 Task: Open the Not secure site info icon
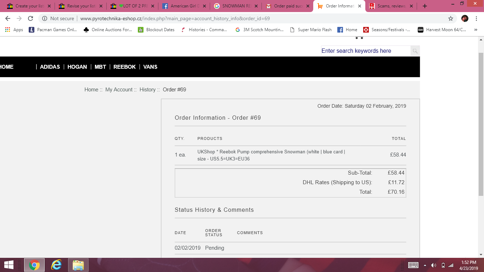point(45,18)
